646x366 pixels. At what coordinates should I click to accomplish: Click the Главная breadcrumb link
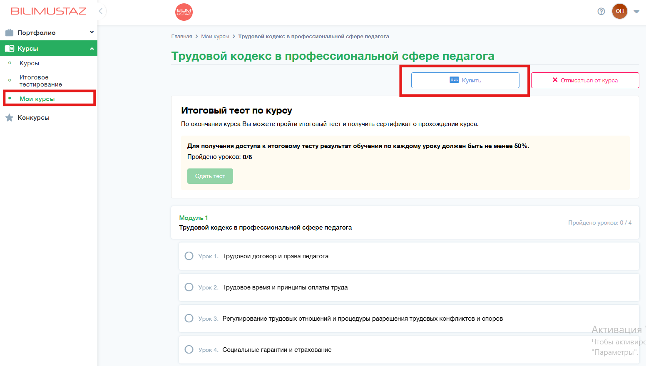pos(181,37)
